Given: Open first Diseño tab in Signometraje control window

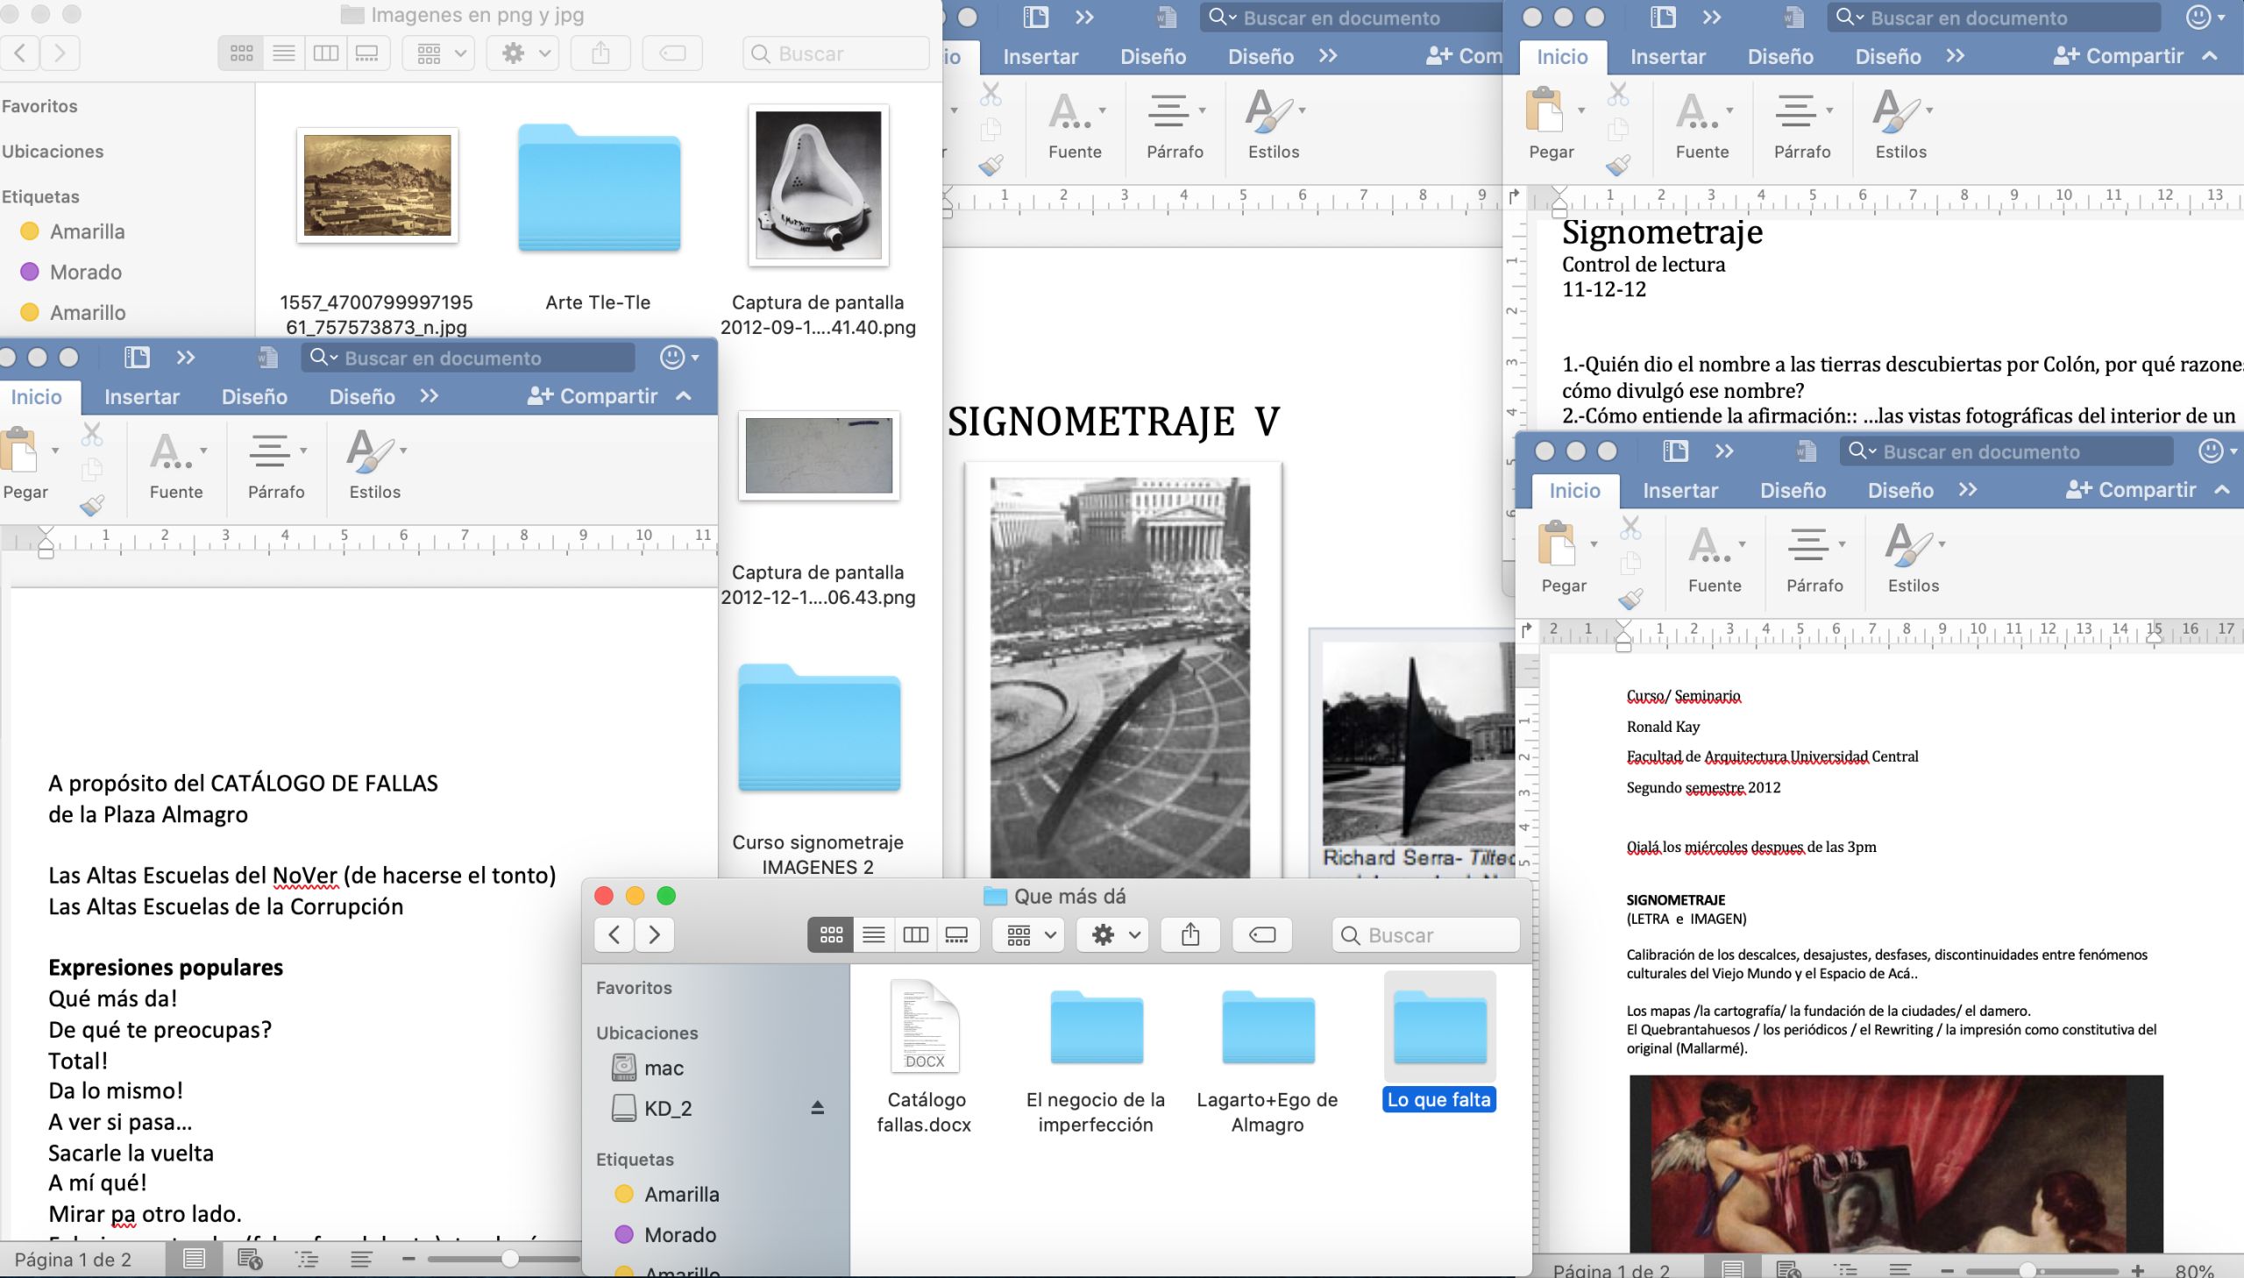Looking at the screenshot, I should (1779, 57).
